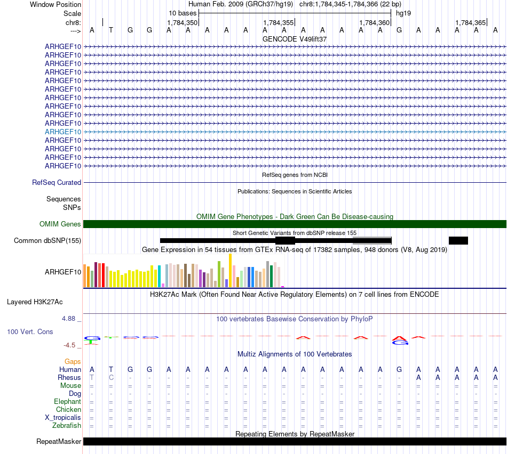
Task: Click 'Publications: Sequences in Scientific Articles' title
Action: pyautogui.click(x=295, y=191)
